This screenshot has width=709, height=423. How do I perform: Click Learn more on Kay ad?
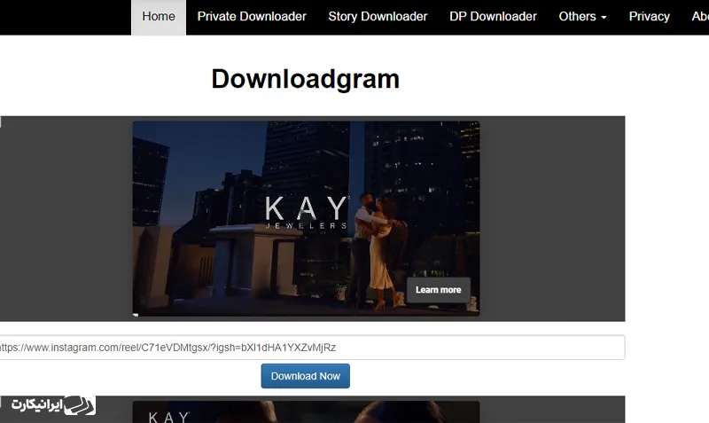pos(438,290)
